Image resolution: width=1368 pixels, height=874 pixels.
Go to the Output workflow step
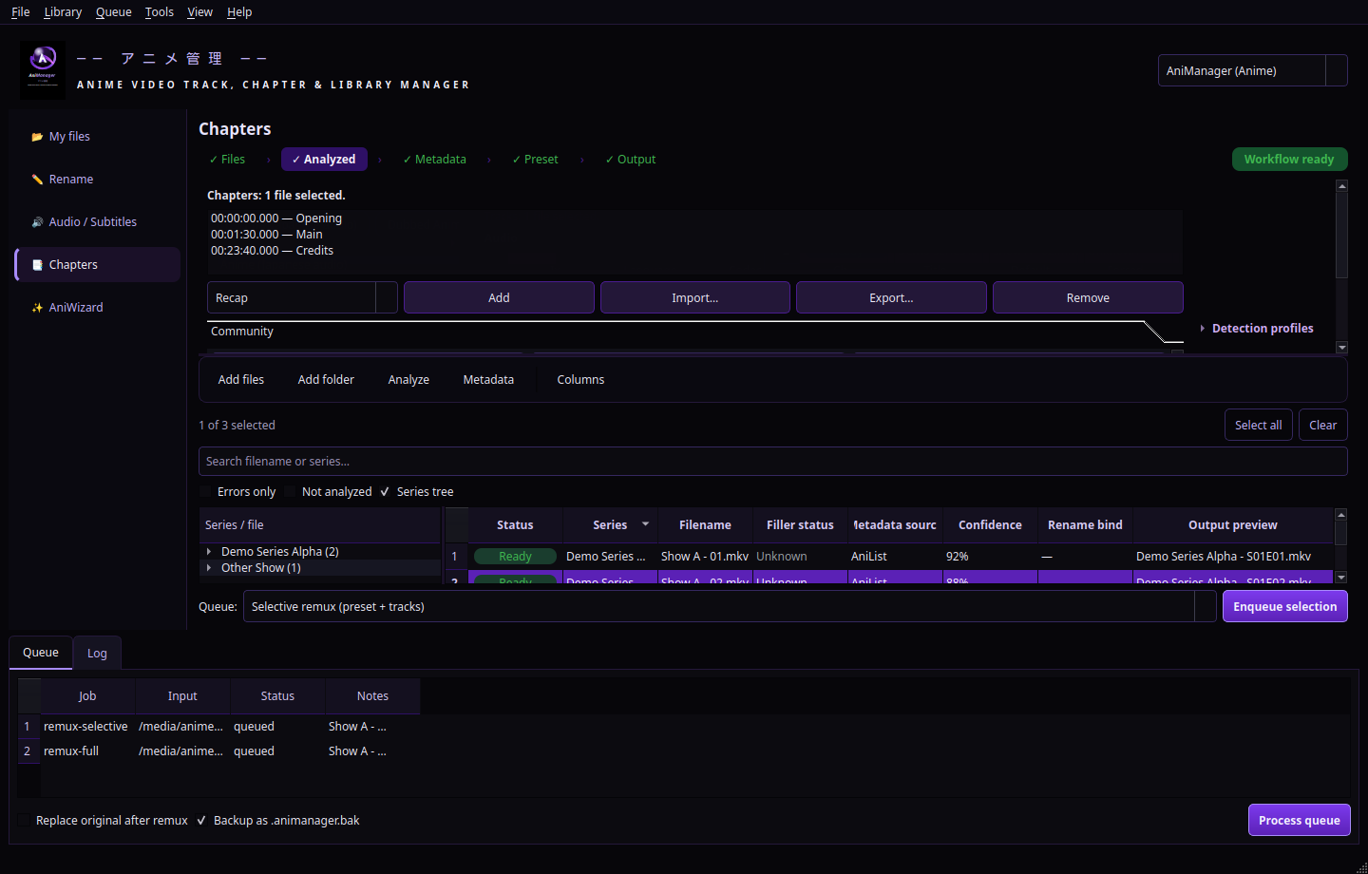point(631,160)
